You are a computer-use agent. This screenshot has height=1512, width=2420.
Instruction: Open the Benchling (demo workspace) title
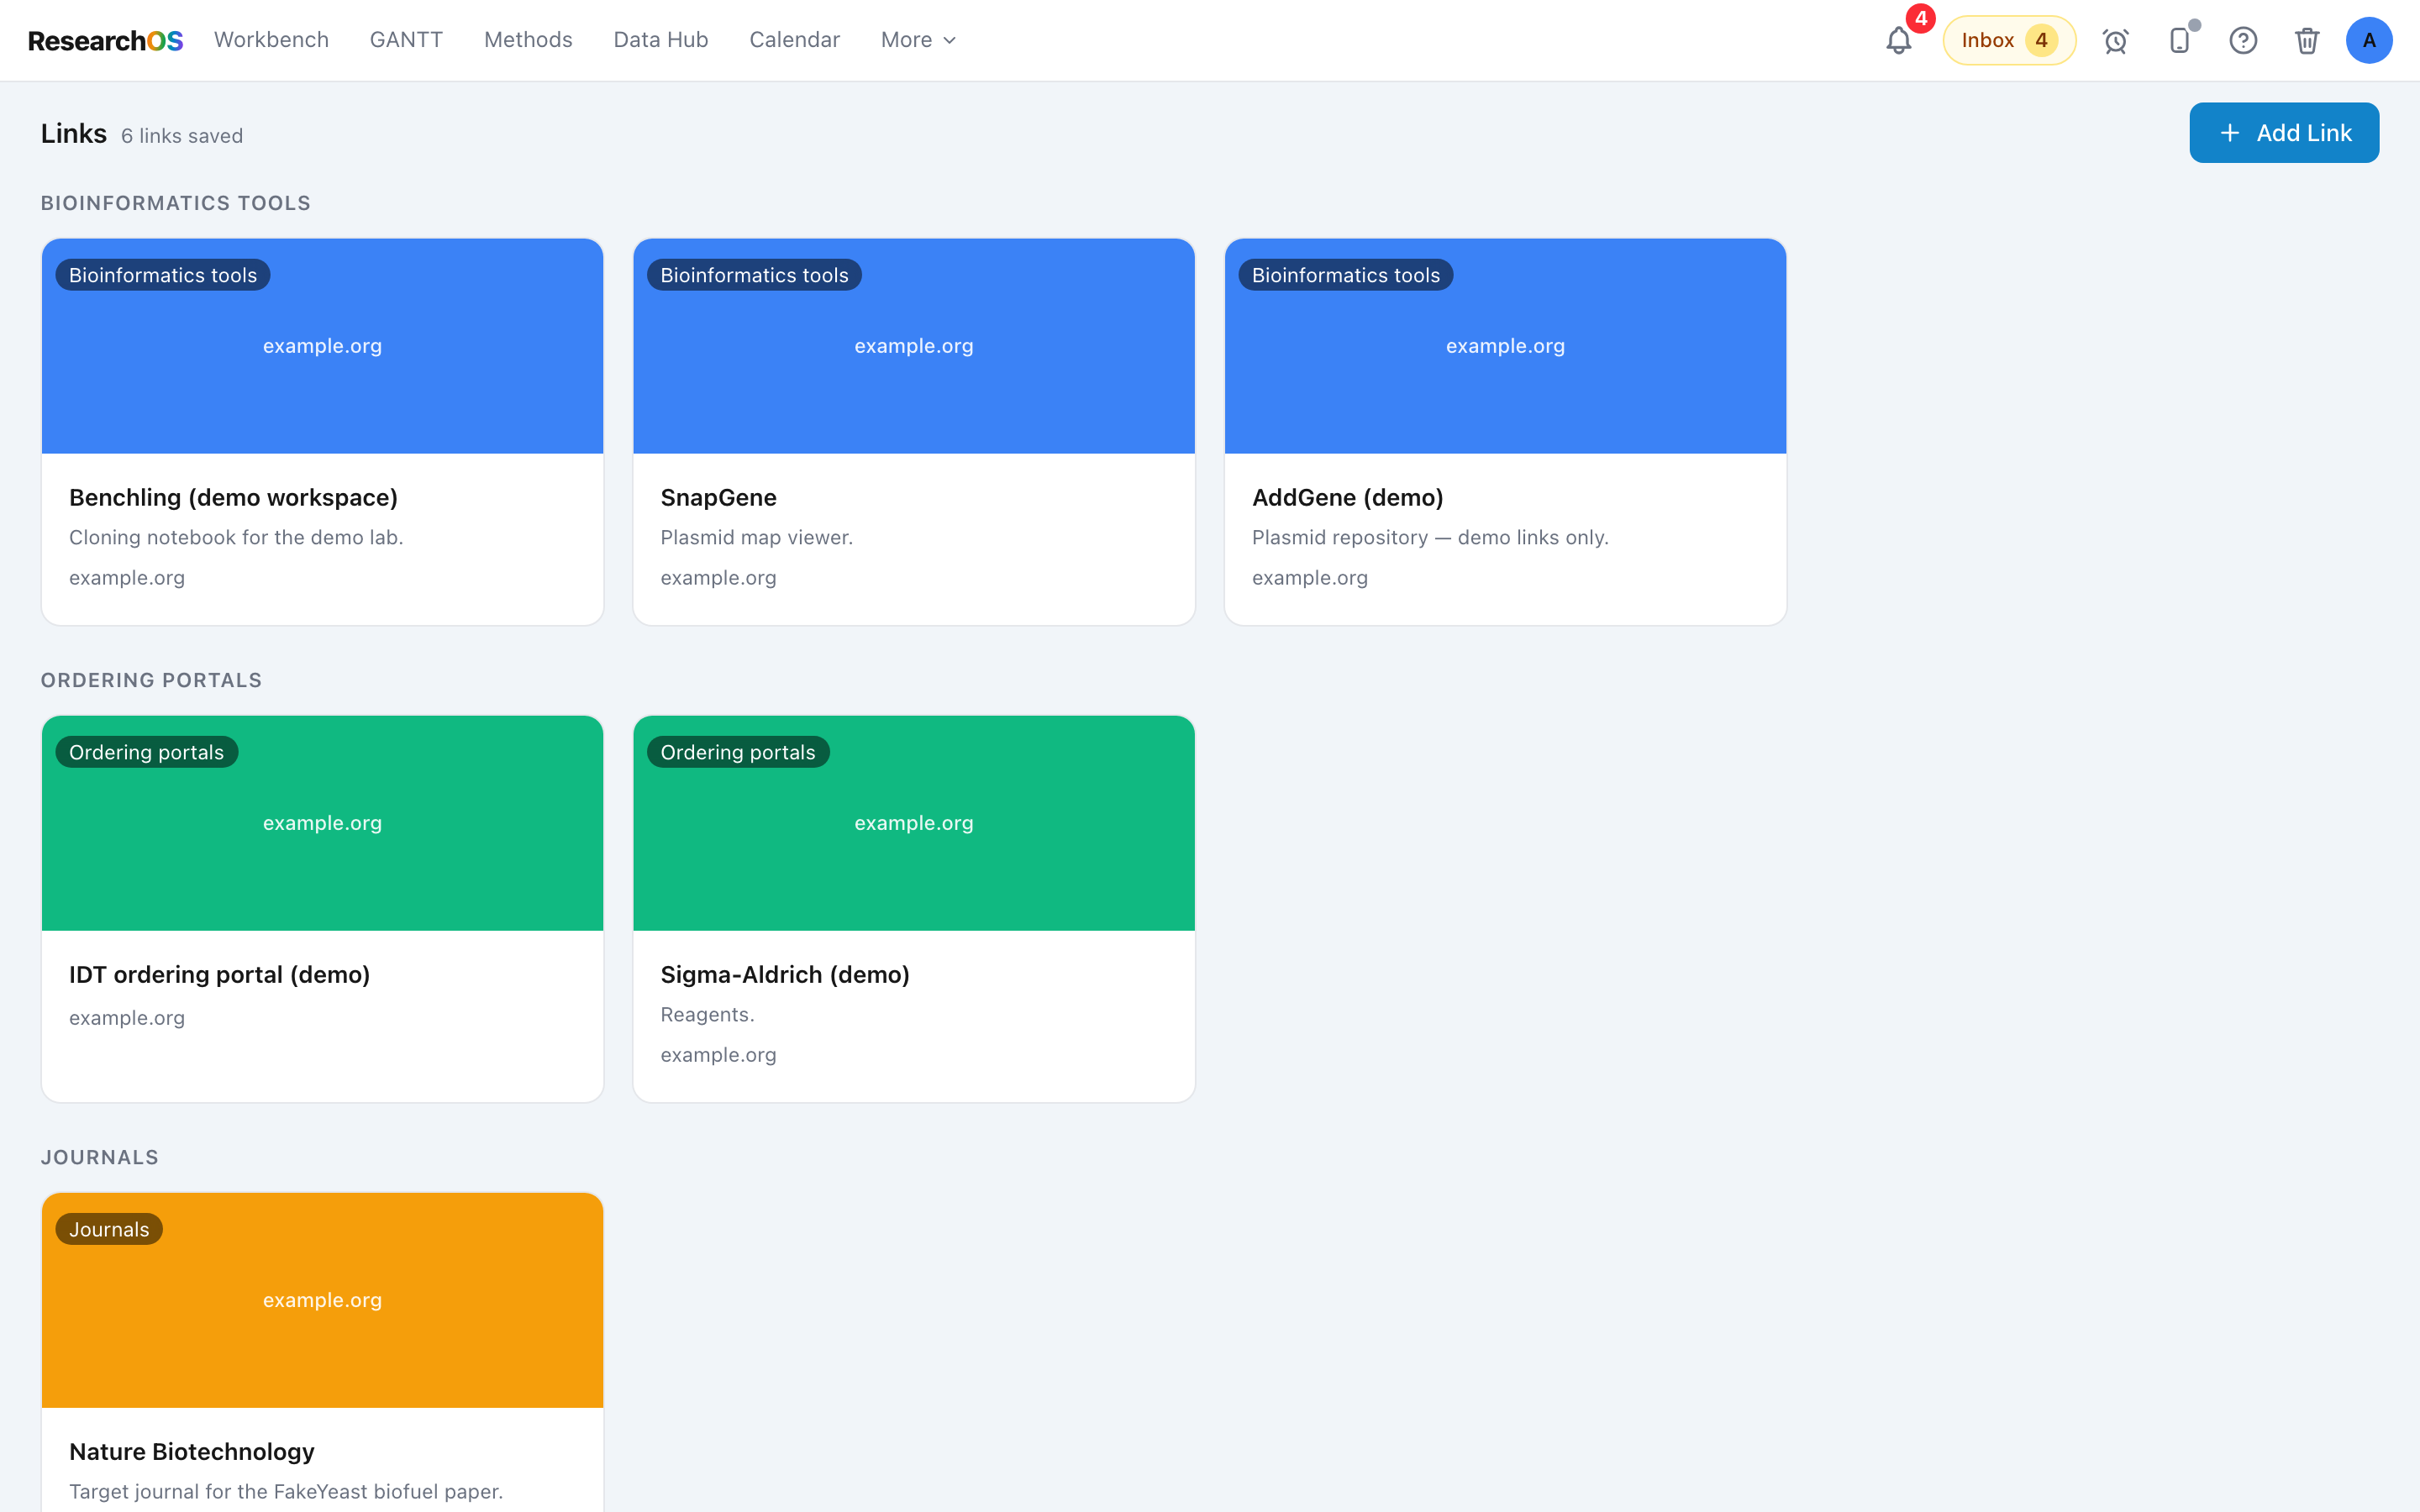tap(233, 497)
